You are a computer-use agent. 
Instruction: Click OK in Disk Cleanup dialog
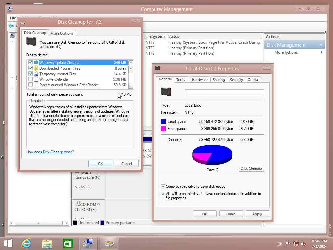point(100,164)
